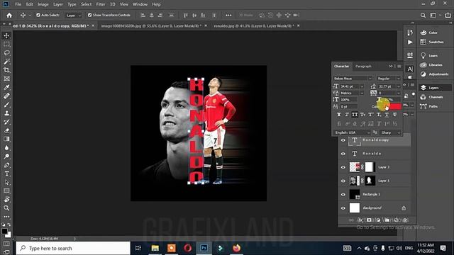This screenshot has height=255, width=454.
Task: Select the Eyedropper tool
Action: point(6,87)
